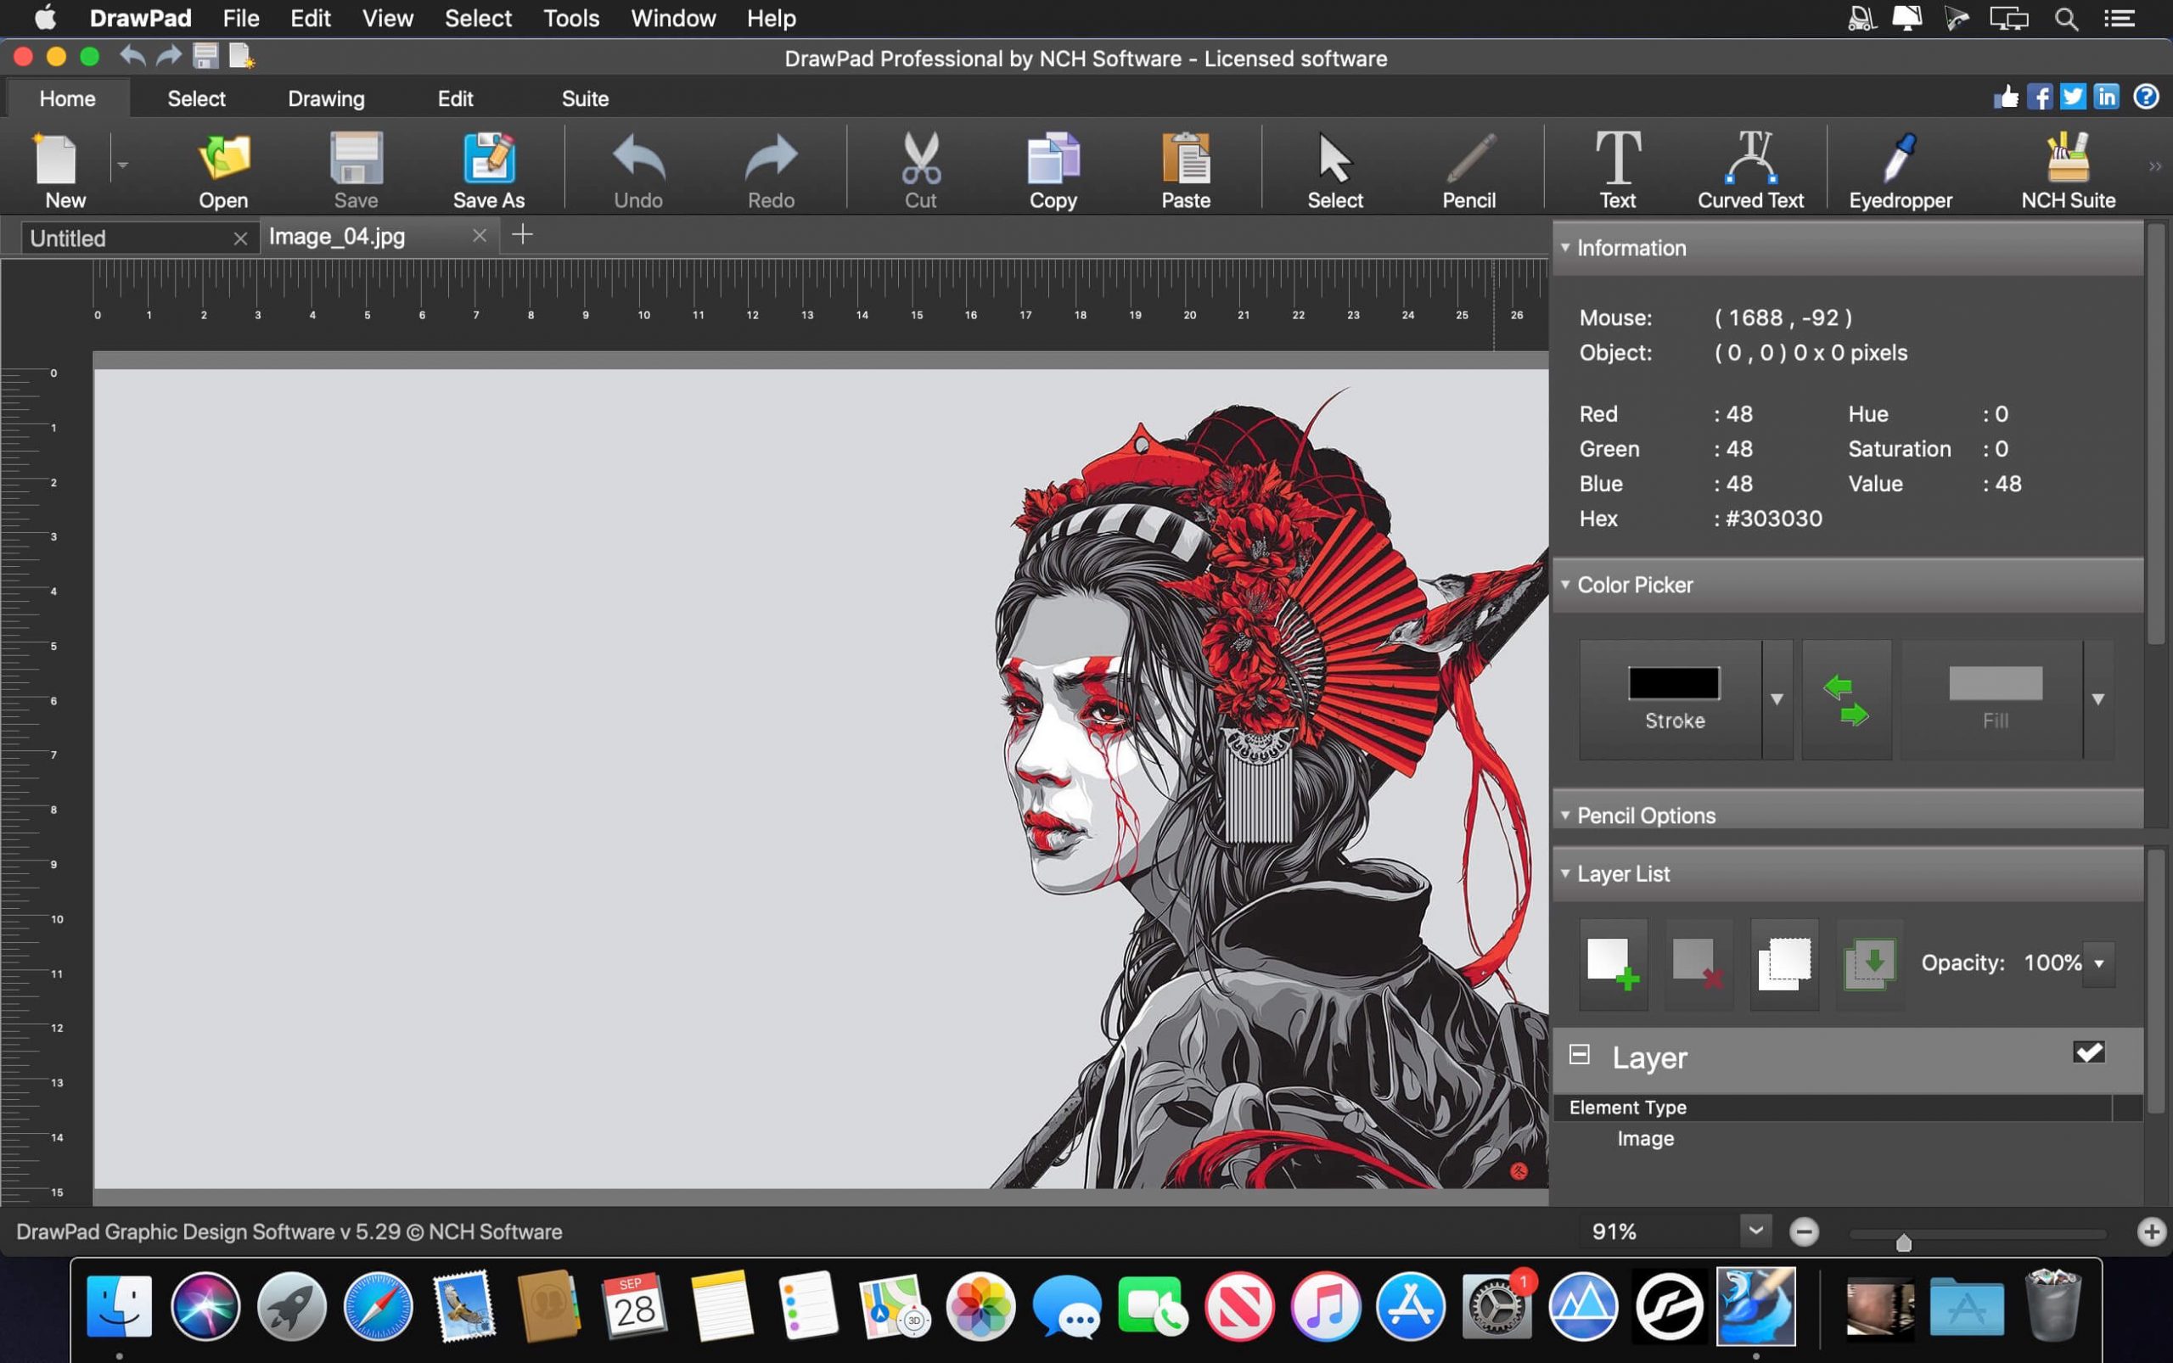Toggle Layer visibility checkbox
The image size is (2173, 1363).
pyautogui.click(x=2090, y=1052)
